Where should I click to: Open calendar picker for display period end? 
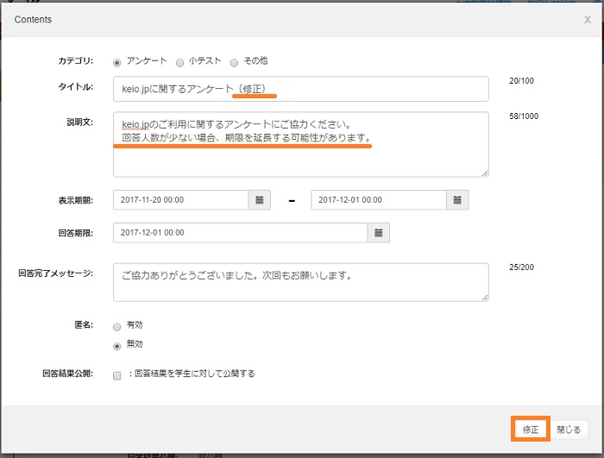(458, 199)
